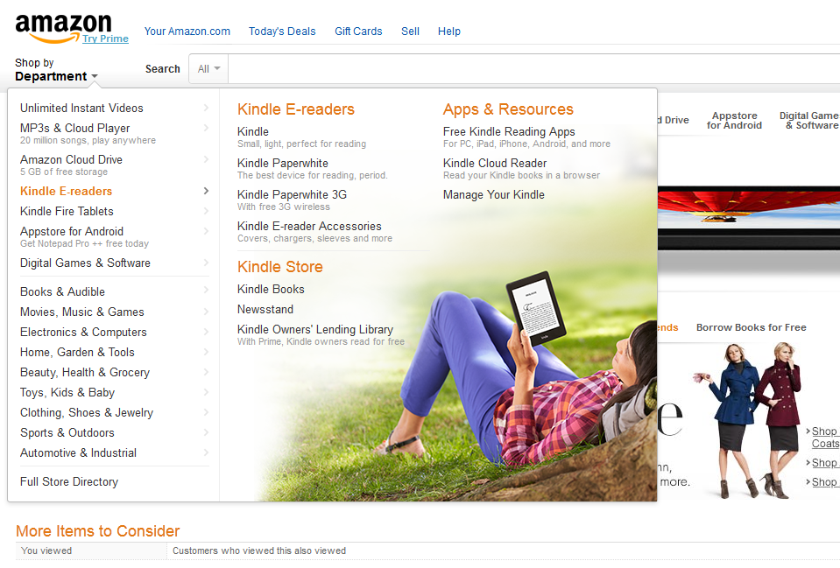Select Digital Games & Software menu item
840x568 pixels.
click(x=85, y=263)
